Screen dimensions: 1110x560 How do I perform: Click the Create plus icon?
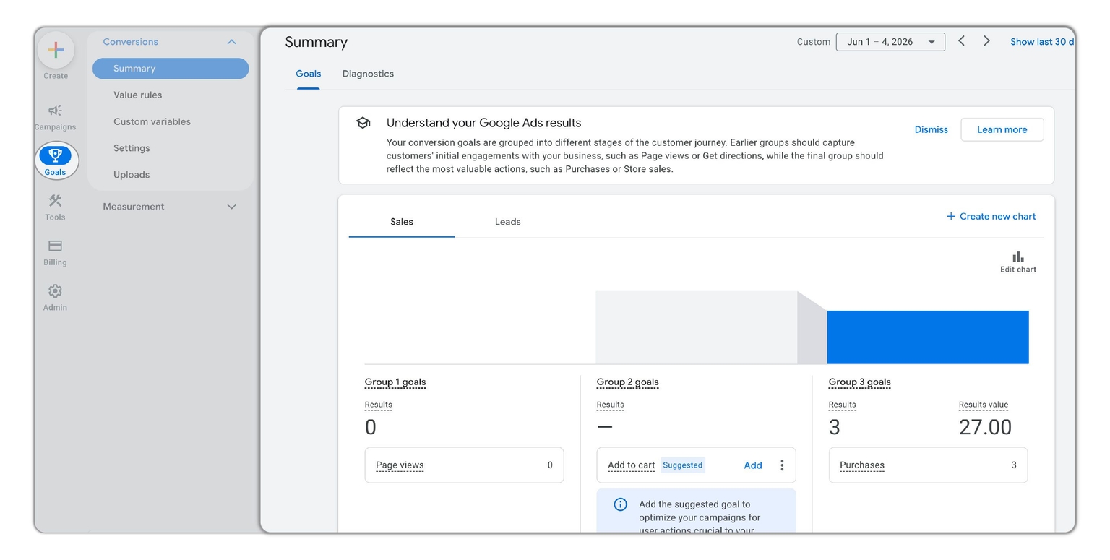point(56,50)
